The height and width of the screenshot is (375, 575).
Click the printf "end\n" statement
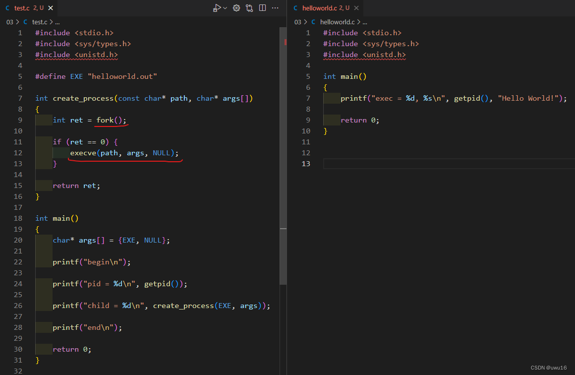click(x=87, y=328)
